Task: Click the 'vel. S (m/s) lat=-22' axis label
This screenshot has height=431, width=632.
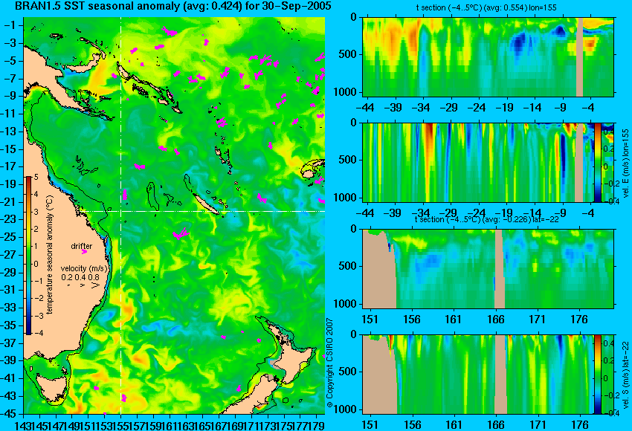Action: point(626,375)
